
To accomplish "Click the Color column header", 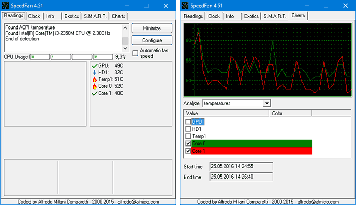I will point(290,113).
